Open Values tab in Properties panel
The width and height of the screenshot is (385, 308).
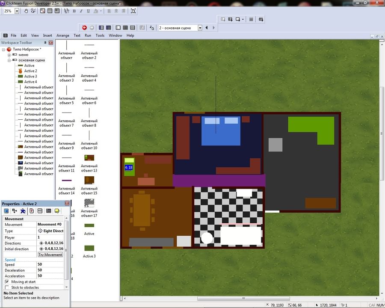40,211
